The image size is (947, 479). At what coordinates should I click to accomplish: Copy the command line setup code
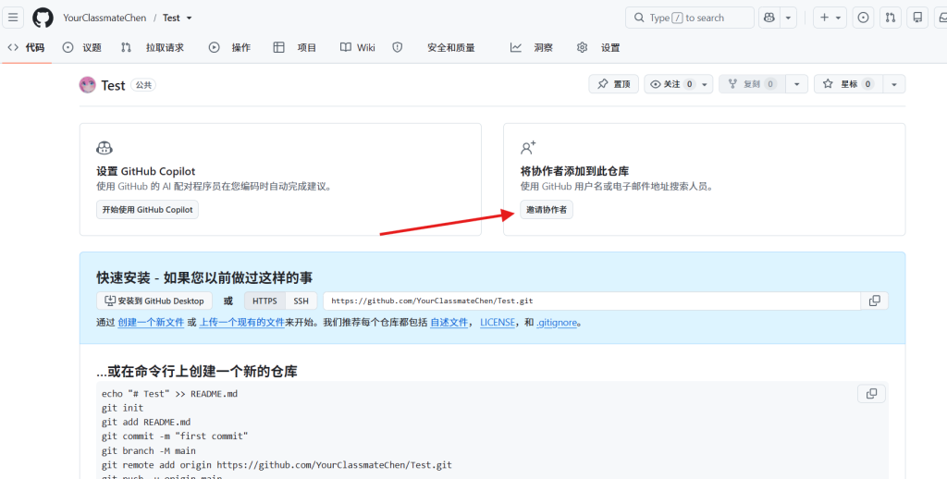(x=871, y=394)
